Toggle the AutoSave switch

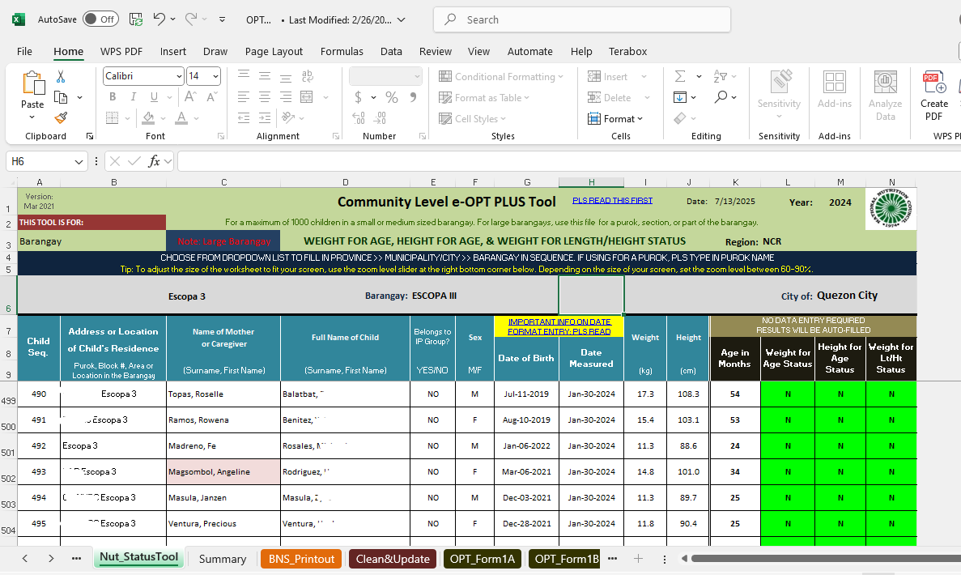(x=100, y=19)
